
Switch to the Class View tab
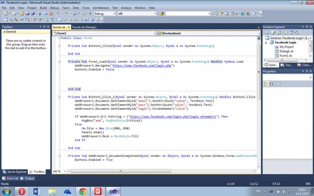point(304,65)
